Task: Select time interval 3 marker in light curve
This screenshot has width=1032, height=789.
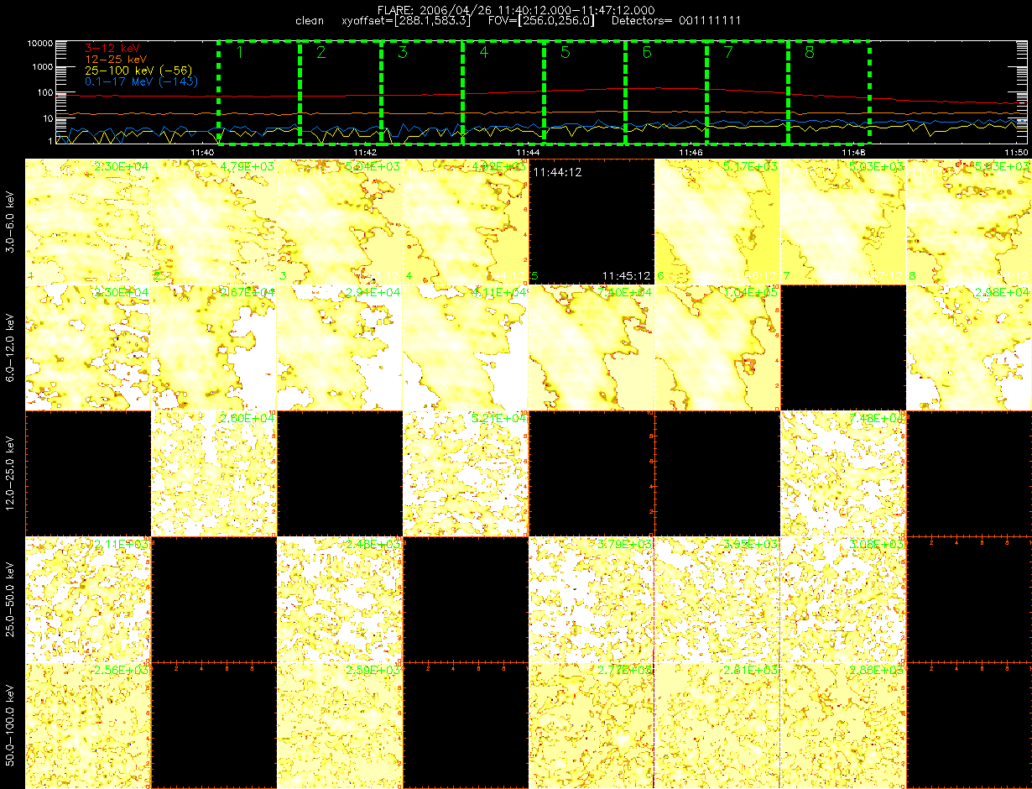Action: (x=402, y=53)
